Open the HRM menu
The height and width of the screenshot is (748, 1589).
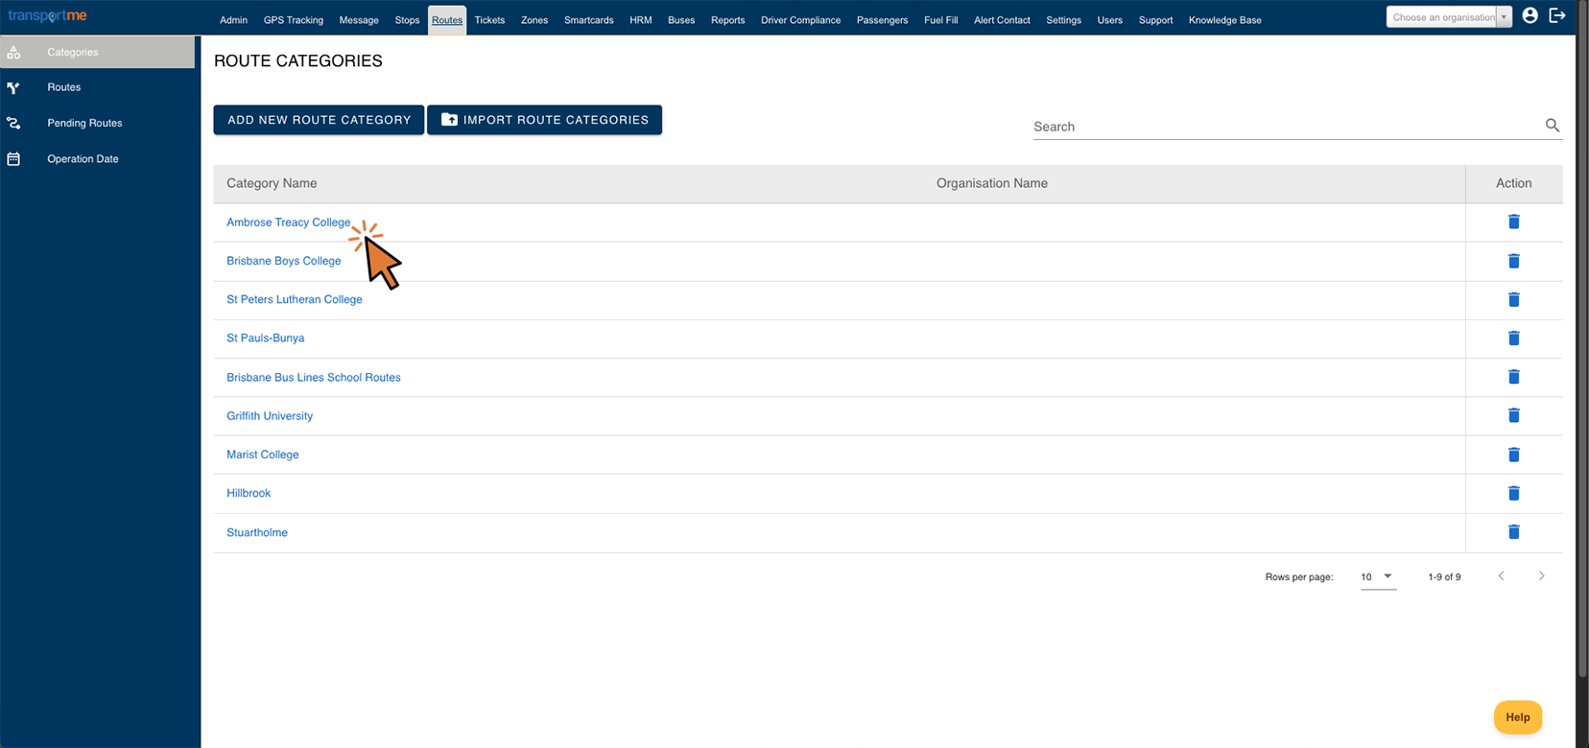click(x=641, y=20)
